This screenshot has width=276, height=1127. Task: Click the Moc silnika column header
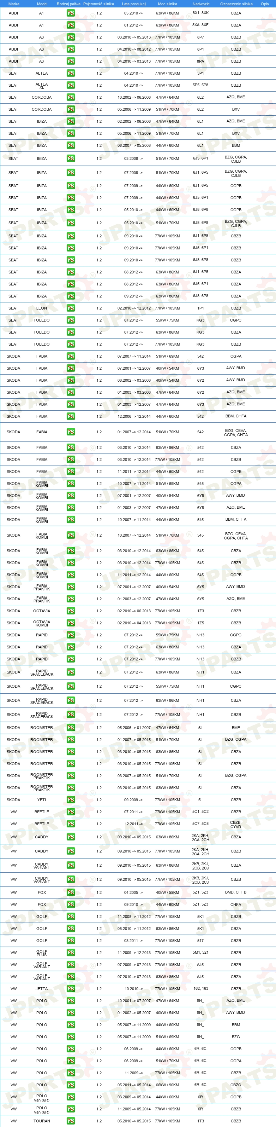click(167, 4)
